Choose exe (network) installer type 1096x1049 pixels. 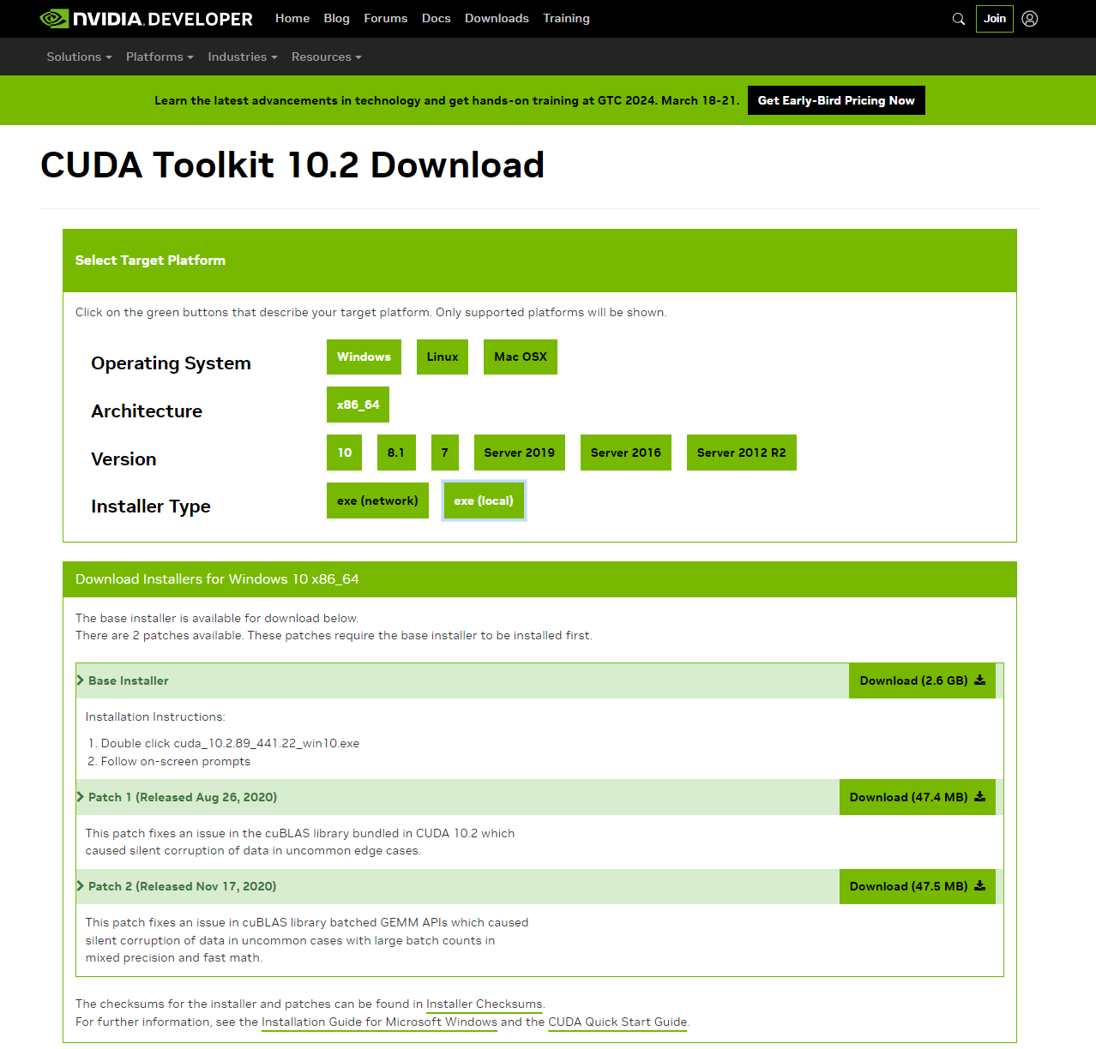pyautogui.click(x=377, y=501)
